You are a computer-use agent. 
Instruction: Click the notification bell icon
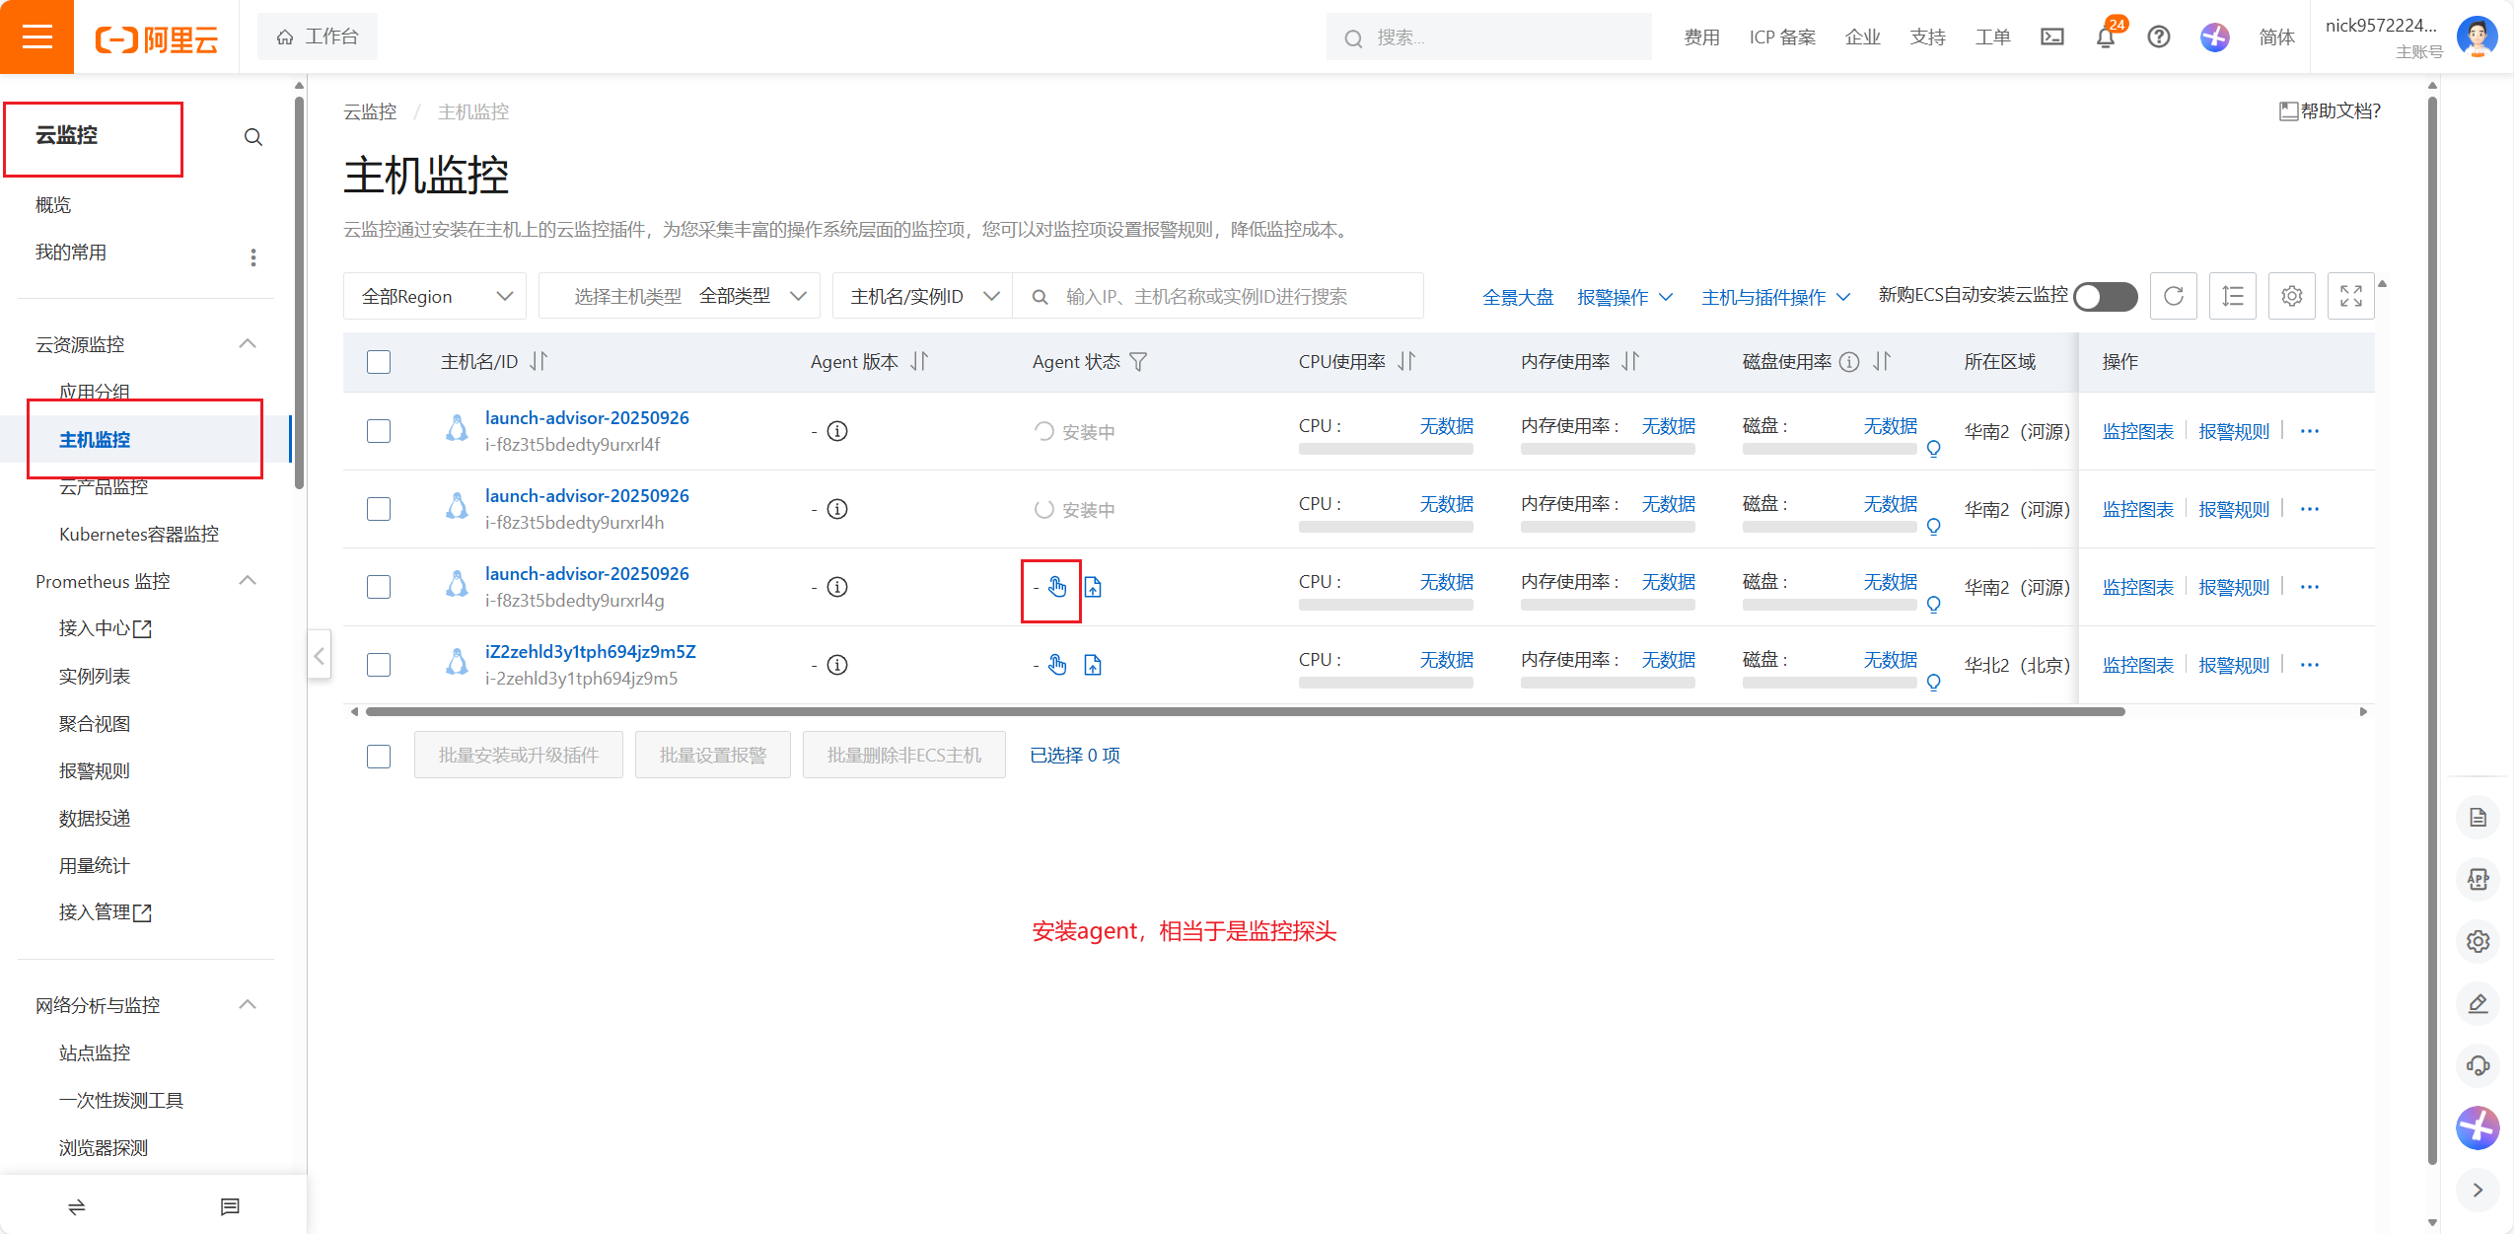tap(2105, 37)
